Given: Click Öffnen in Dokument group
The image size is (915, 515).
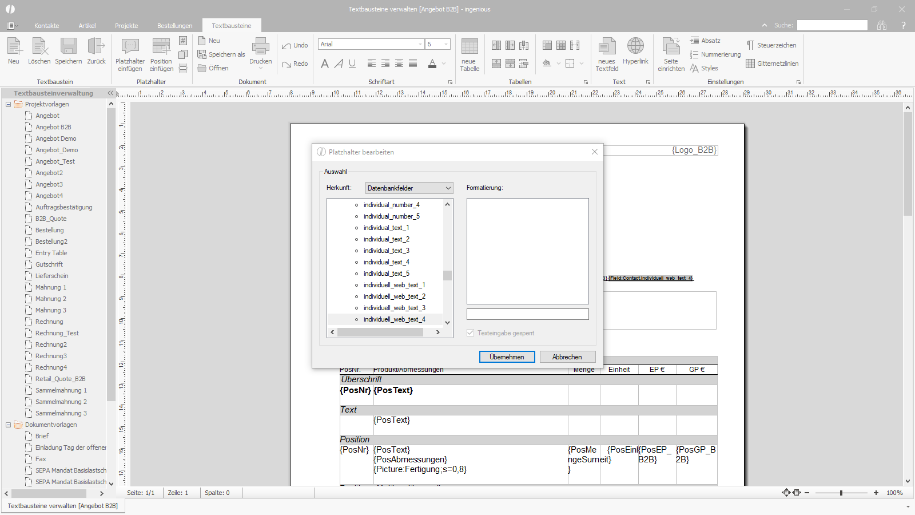Looking at the screenshot, I should pos(213,68).
